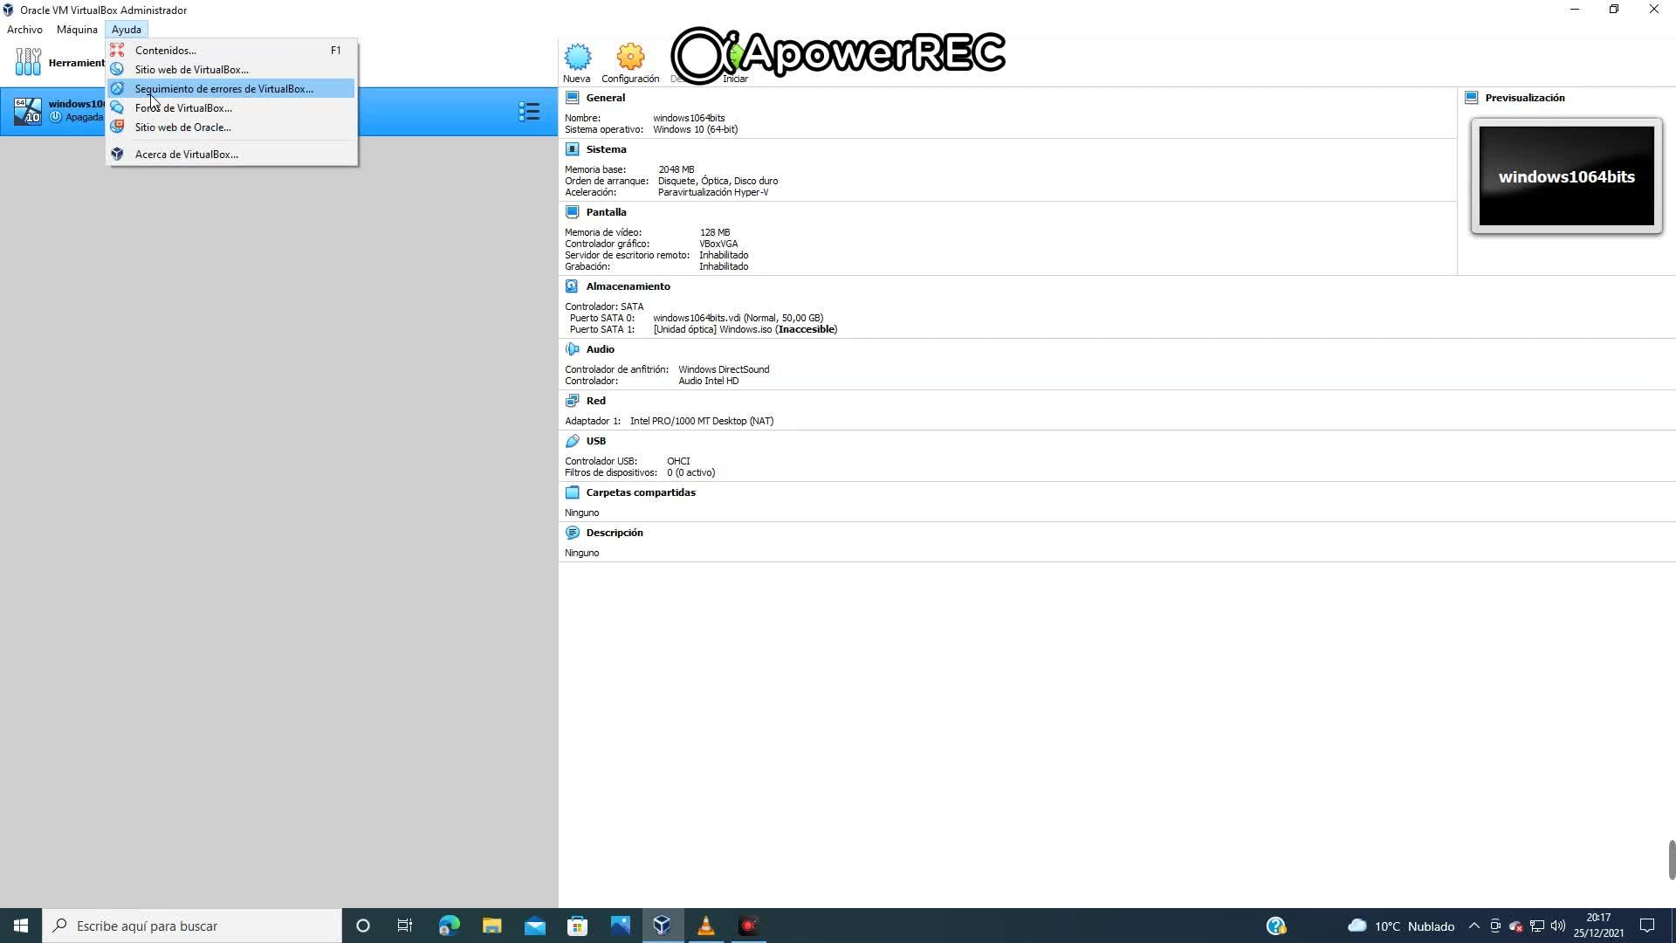Collapse the General section header
Viewport: 1676px width, 943px height.
pos(605,98)
